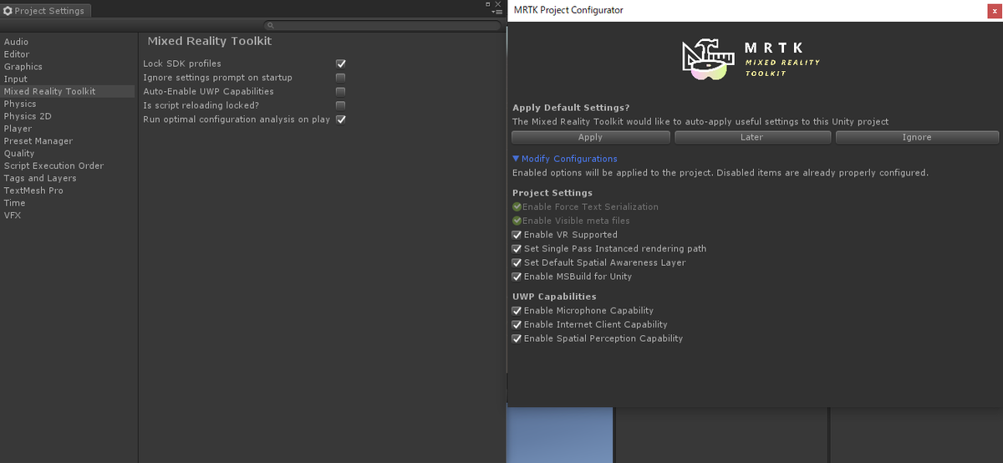
Task: Click Apply to apply default settings
Action: point(590,137)
